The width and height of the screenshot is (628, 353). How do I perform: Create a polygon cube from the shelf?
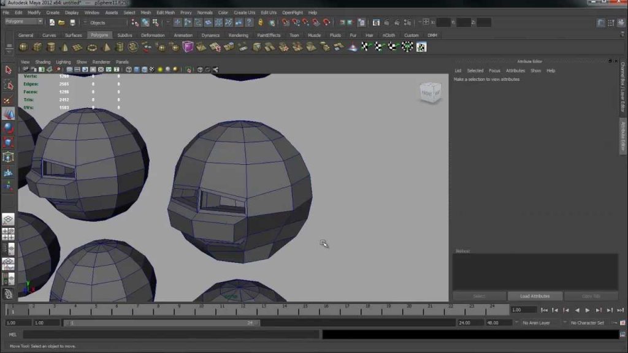tap(37, 47)
